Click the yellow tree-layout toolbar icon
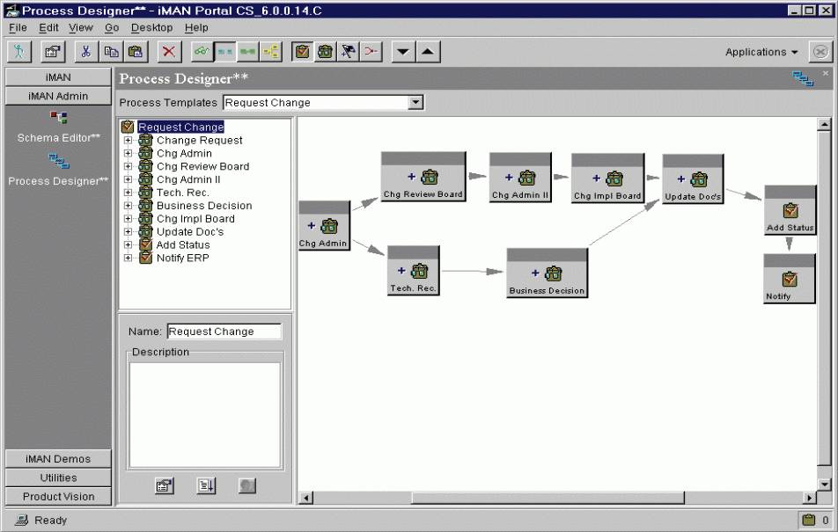The width and height of the screenshot is (838, 532). 270,52
